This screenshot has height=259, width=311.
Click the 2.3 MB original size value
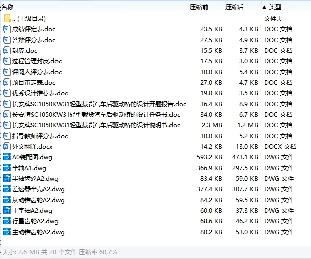[x=212, y=125]
